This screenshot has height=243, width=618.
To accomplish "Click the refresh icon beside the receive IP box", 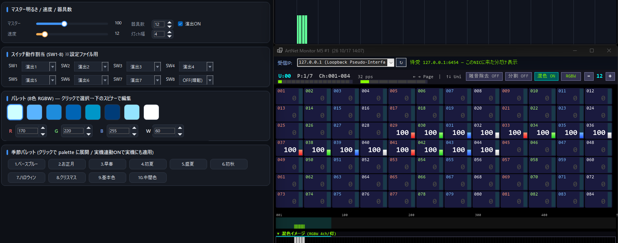I will pyautogui.click(x=401, y=62).
